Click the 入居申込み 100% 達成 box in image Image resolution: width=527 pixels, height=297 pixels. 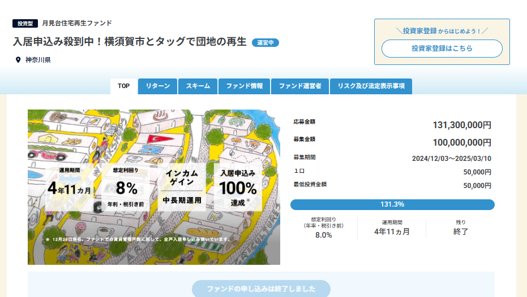[x=238, y=187]
